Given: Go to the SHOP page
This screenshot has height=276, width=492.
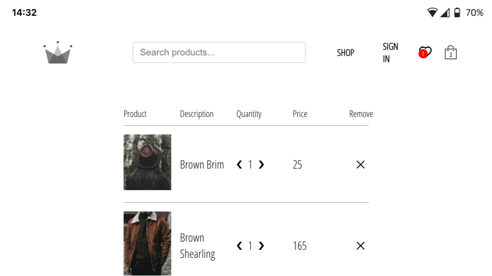Looking at the screenshot, I should coord(345,53).
